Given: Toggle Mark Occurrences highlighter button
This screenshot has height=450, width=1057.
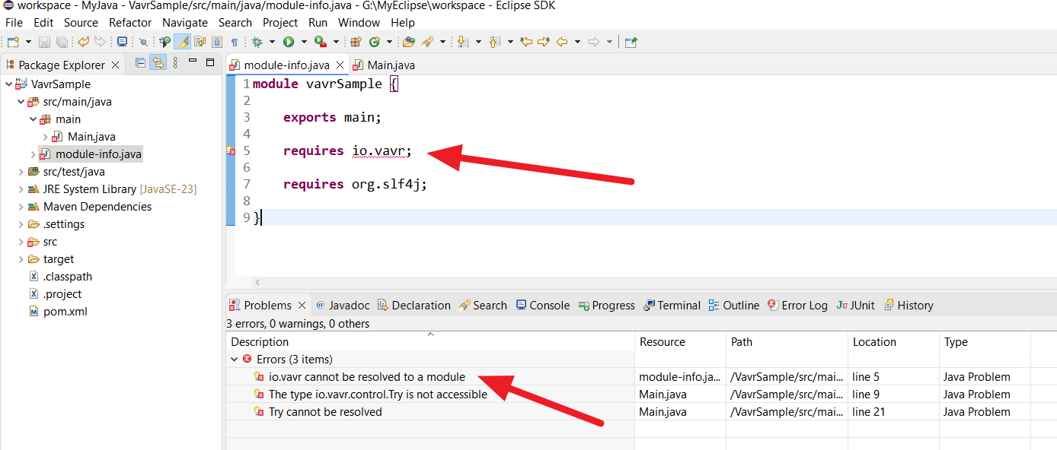Looking at the screenshot, I should tap(183, 43).
